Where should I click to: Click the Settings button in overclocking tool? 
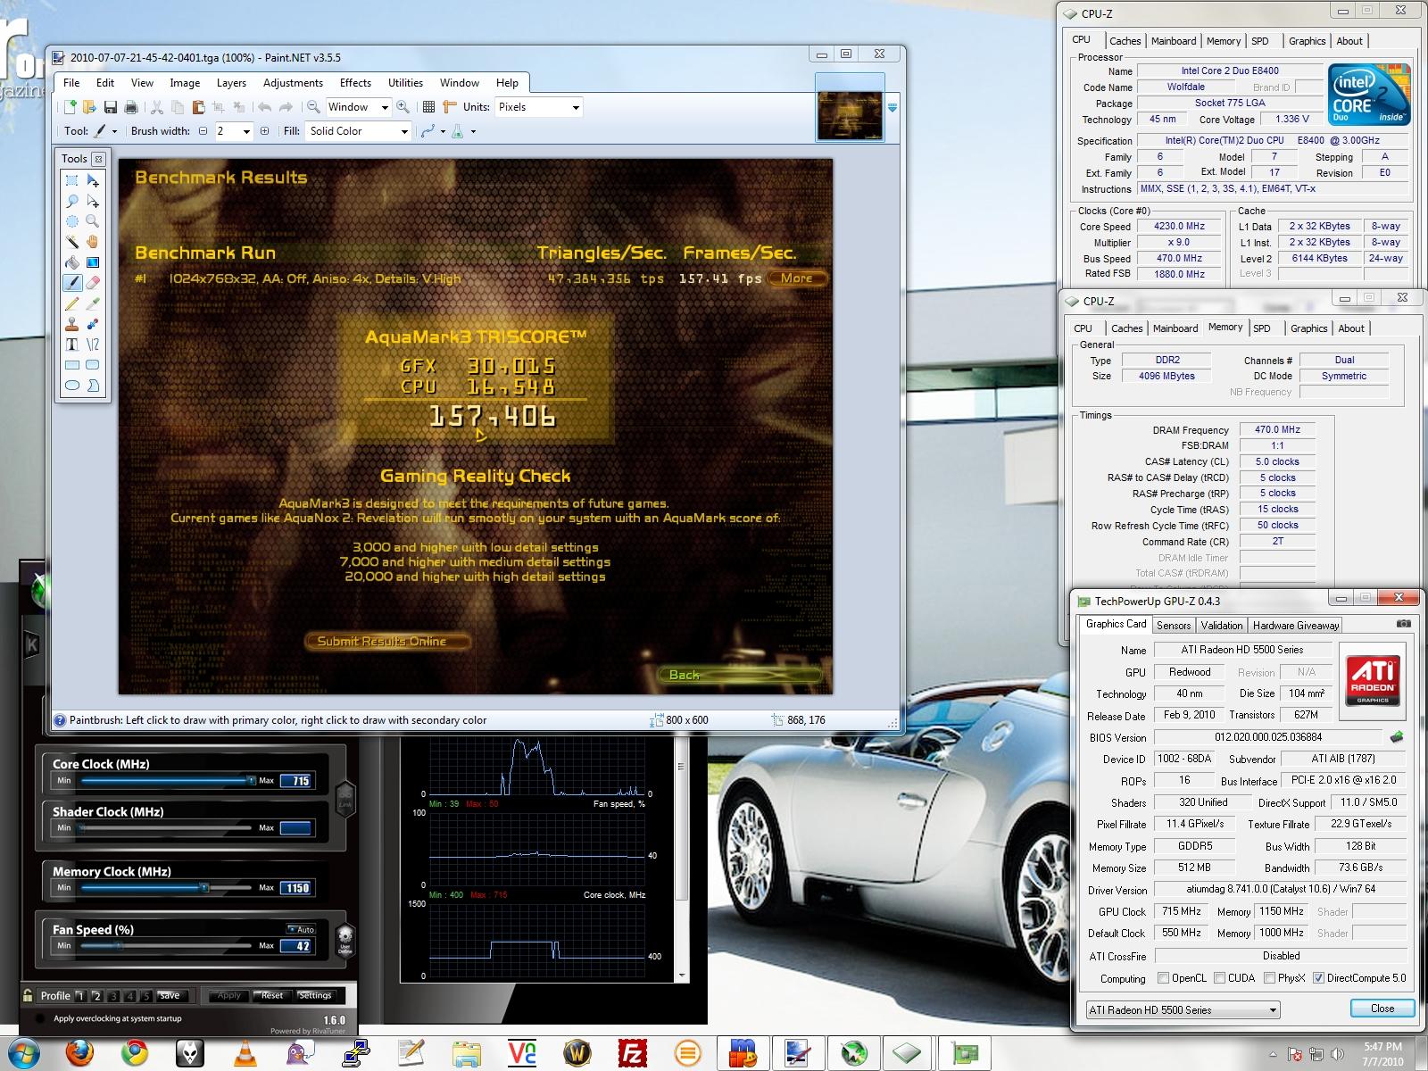click(x=314, y=995)
